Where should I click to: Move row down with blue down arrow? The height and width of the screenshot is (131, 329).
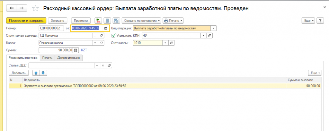(x=43, y=73)
